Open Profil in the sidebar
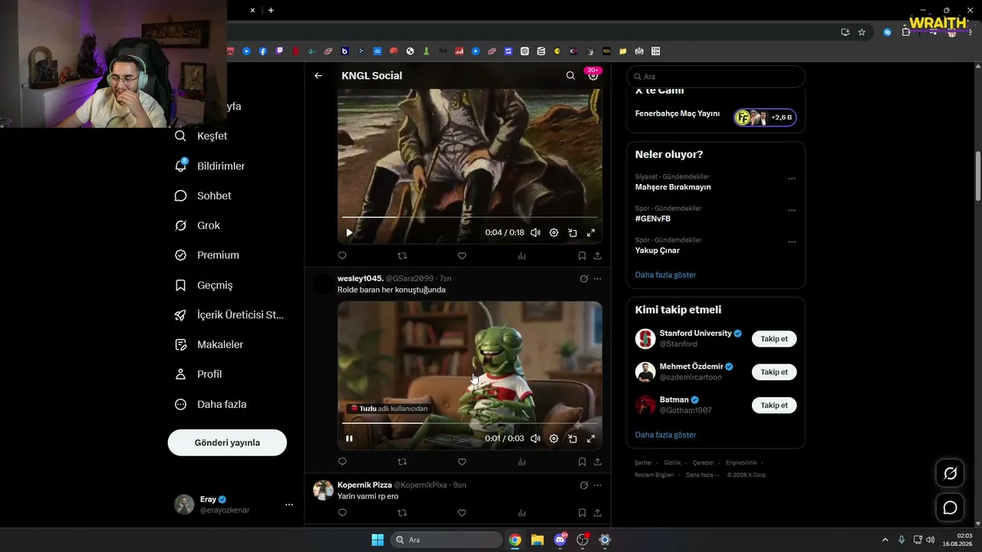 [x=199, y=374]
